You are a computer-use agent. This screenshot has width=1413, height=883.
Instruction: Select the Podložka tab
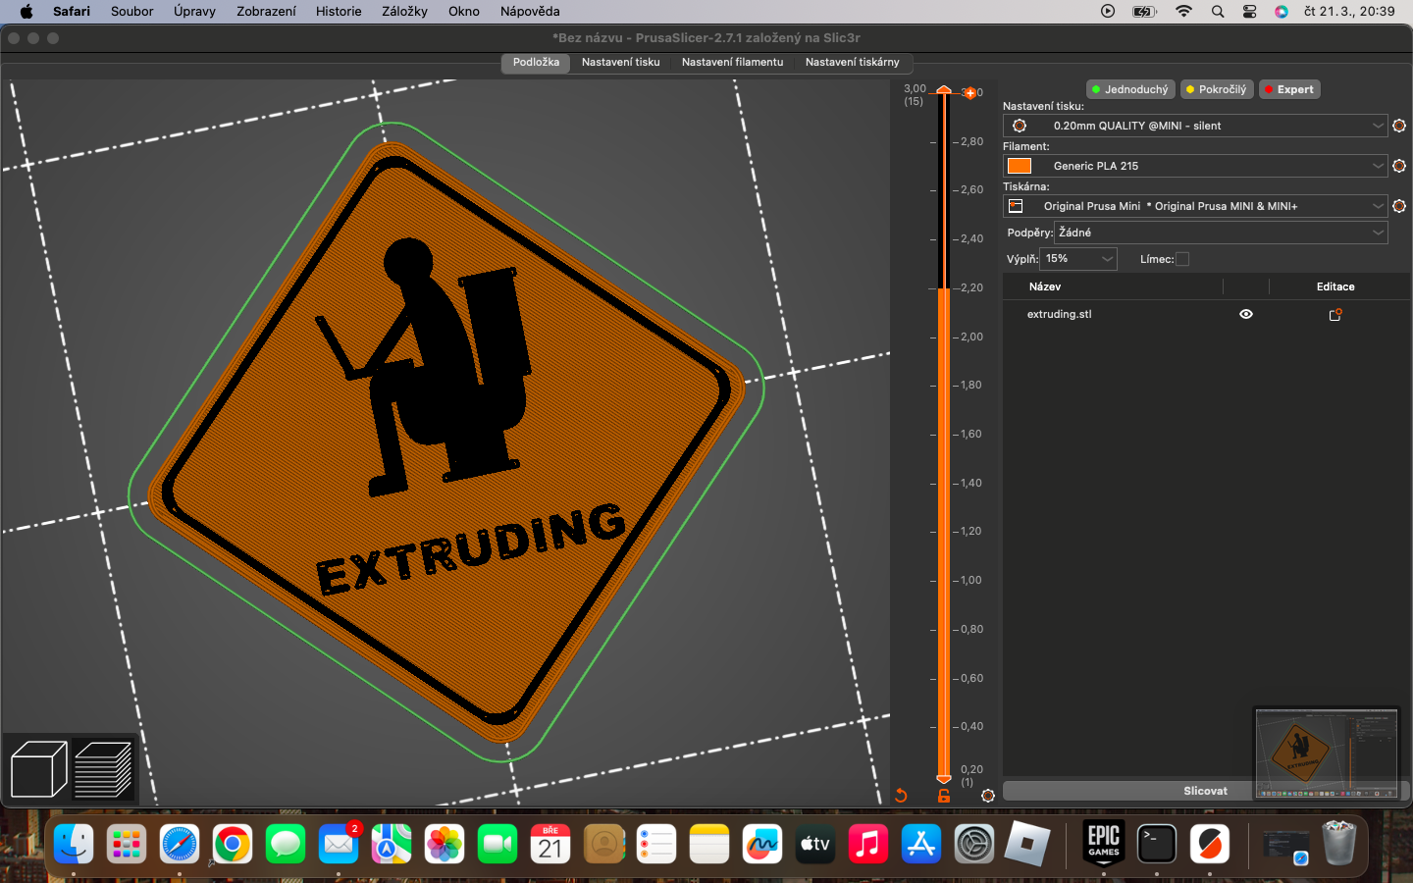[x=537, y=62]
